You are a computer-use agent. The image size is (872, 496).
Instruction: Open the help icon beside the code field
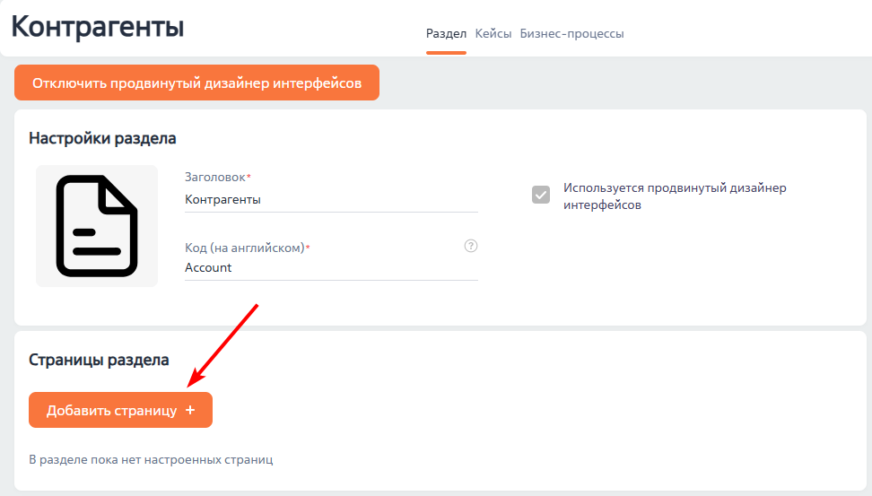coord(470,246)
